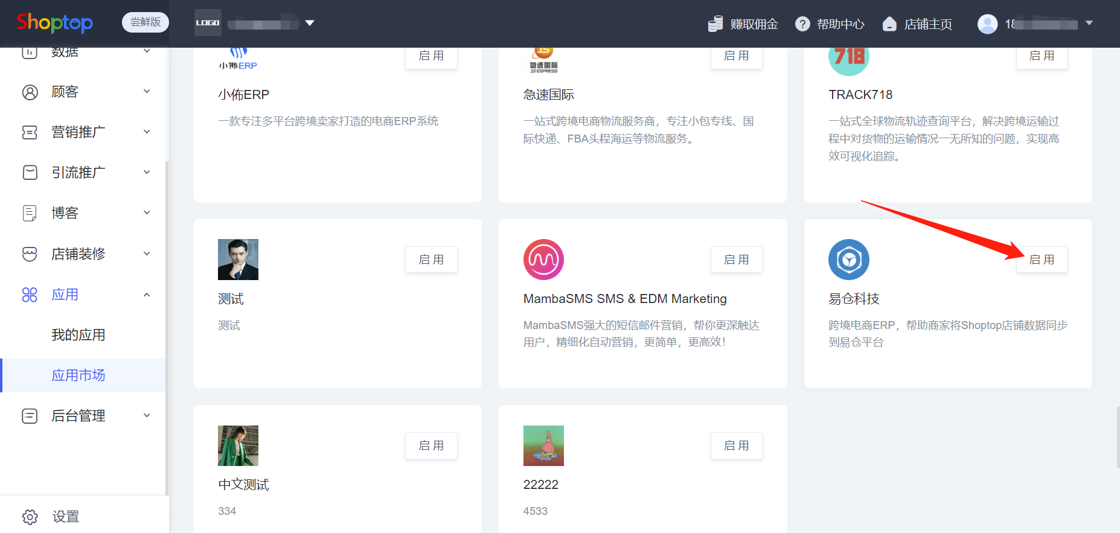Click the 测试 app portrait thumbnail
Image resolution: width=1120 pixels, height=533 pixels.
tap(238, 260)
